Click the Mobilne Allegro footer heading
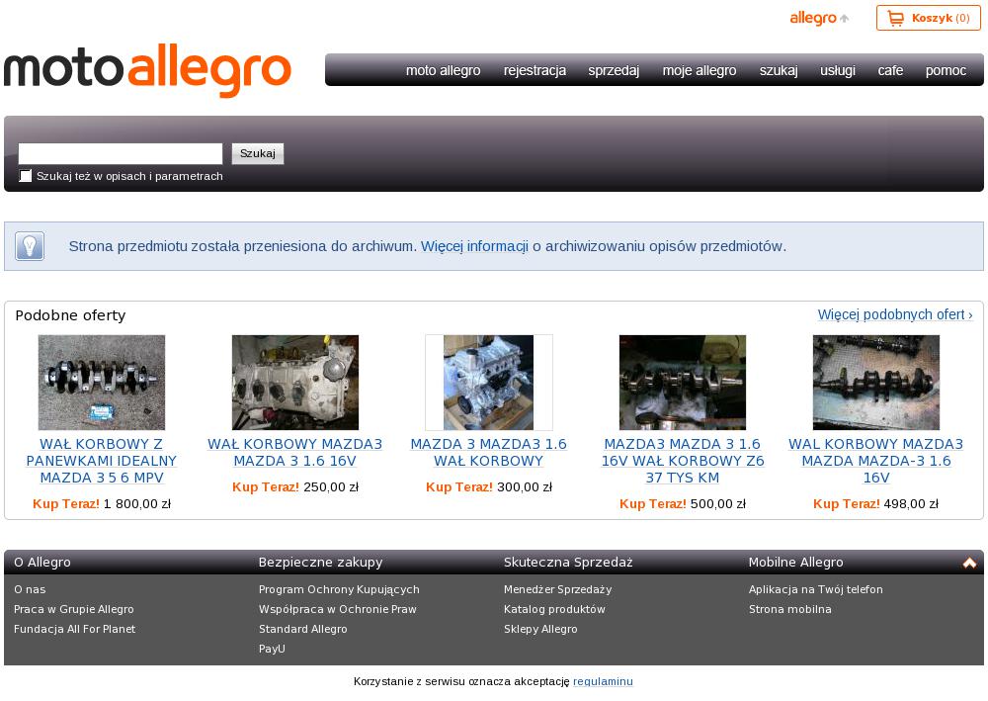Screen dimensions: 988x701 coord(795,563)
